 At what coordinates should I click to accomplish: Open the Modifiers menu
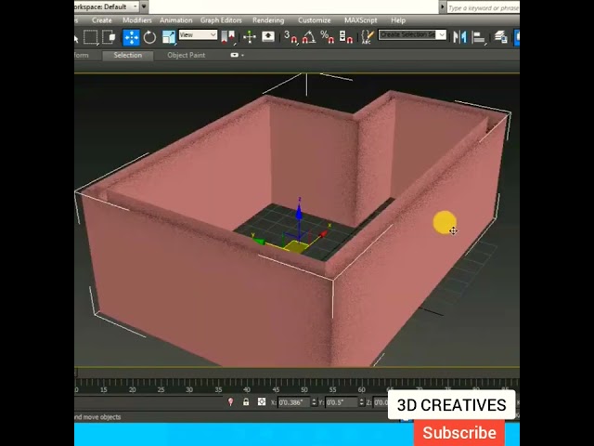click(136, 20)
